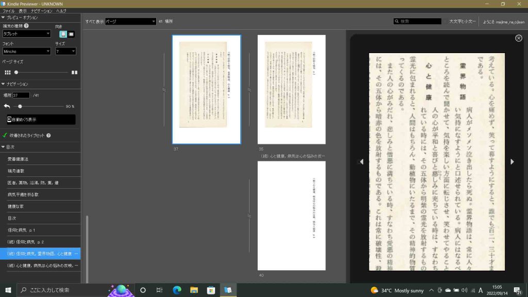The width and height of the screenshot is (528, 297).
Task: Open the Mincho font dropdown
Action: point(26,51)
